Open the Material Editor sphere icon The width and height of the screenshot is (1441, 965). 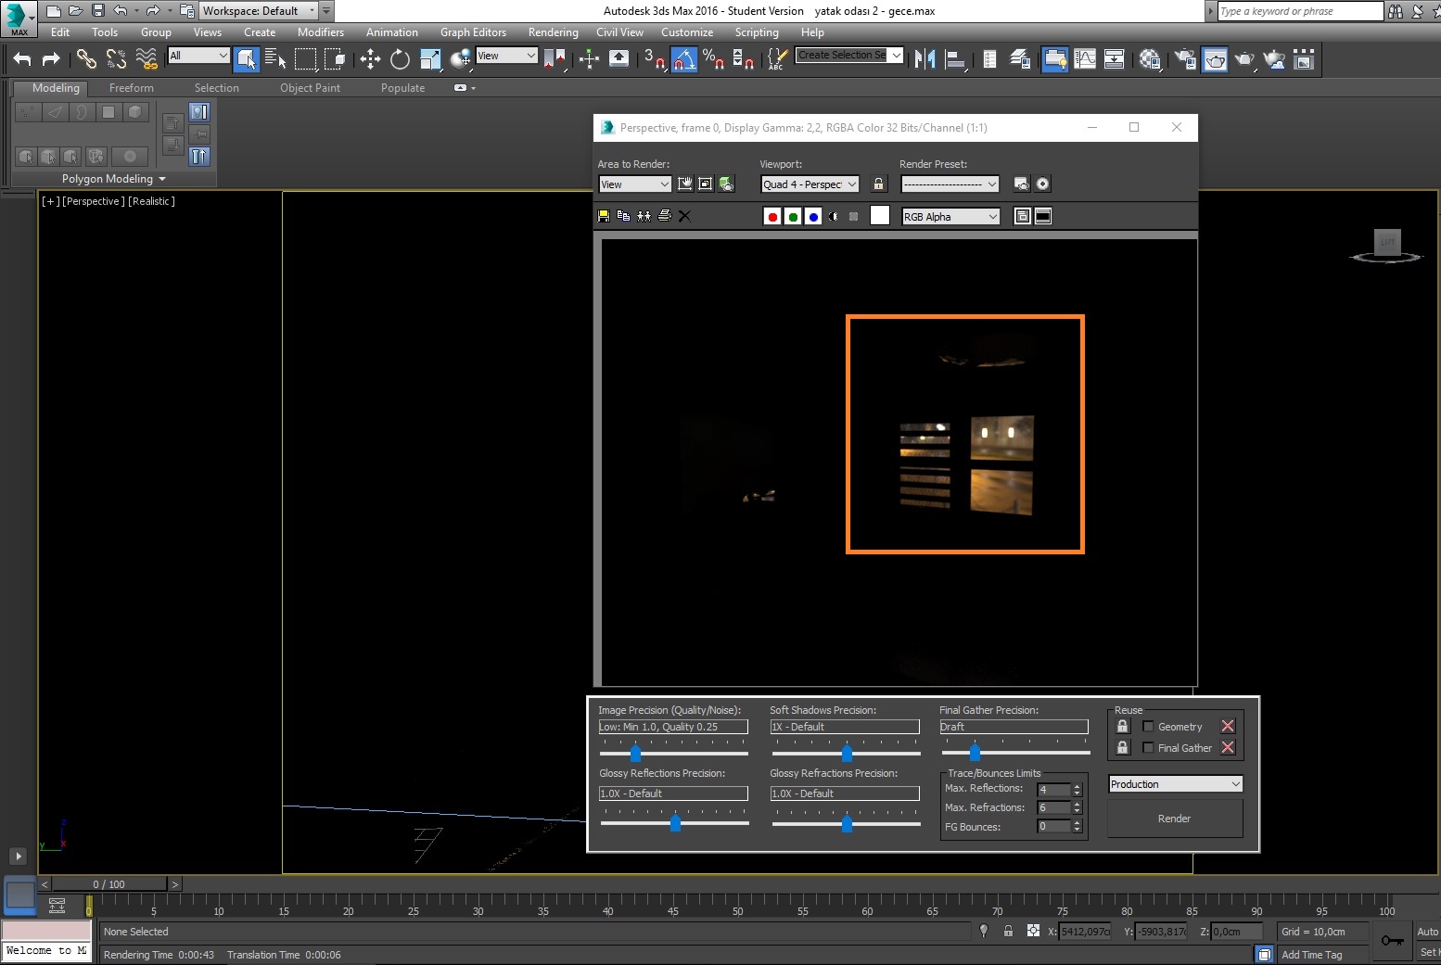(x=1150, y=59)
